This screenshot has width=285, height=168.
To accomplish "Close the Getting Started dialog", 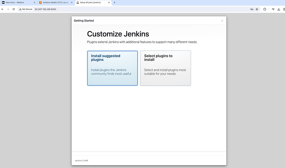I will coord(222,21).
